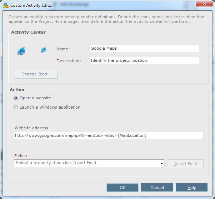Click the Name field containing Google Maps

click(x=144, y=48)
